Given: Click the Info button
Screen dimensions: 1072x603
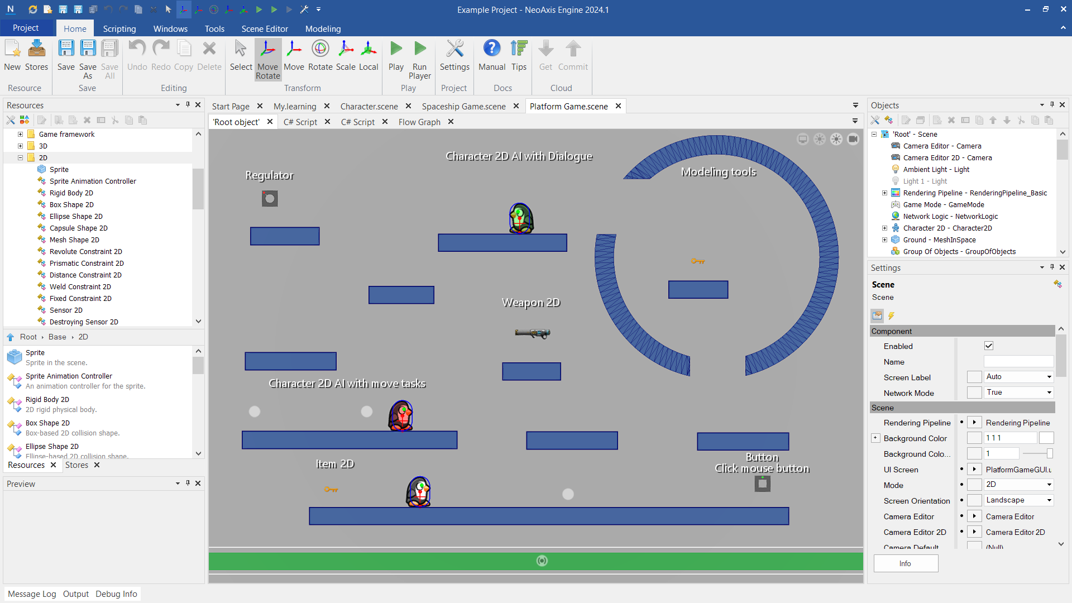Looking at the screenshot, I should coord(906,564).
